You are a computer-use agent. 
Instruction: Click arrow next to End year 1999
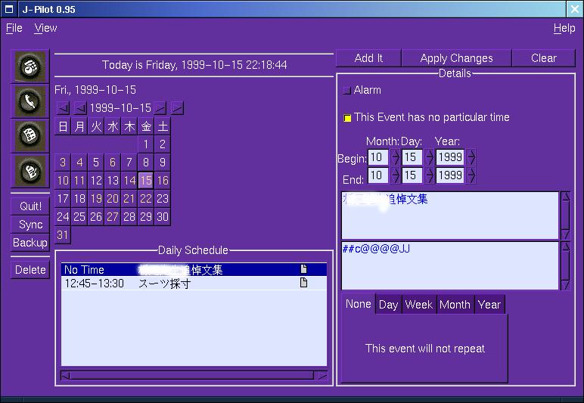(471, 175)
